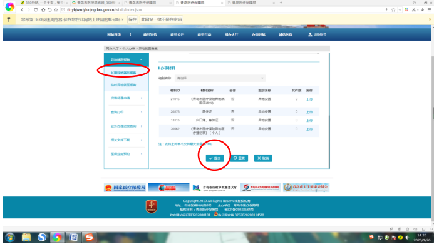Open a new browser tab with plus
The image size is (434, 244).
tap(281, 3)
